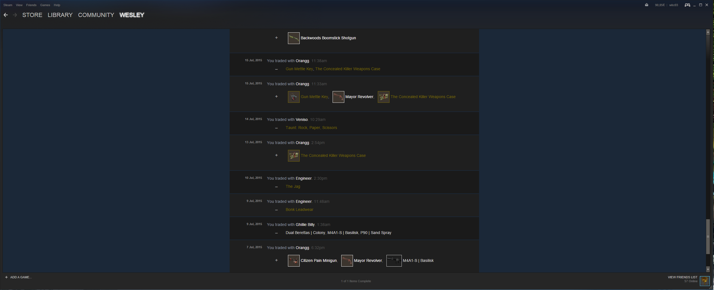Click the Backwoods Boomstick Shotgun item thumbnail
The image size is (714, 290).
294,38
